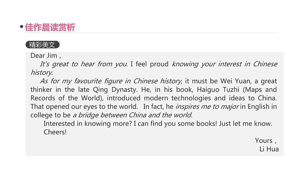Screen dimensions: 301x169
Task: Select the italic phrase "It's great to hear from you"
Action: pos(83,64)
